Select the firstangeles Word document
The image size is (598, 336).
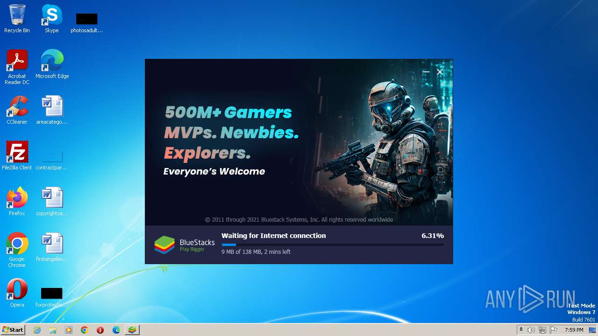coord(52,247)
